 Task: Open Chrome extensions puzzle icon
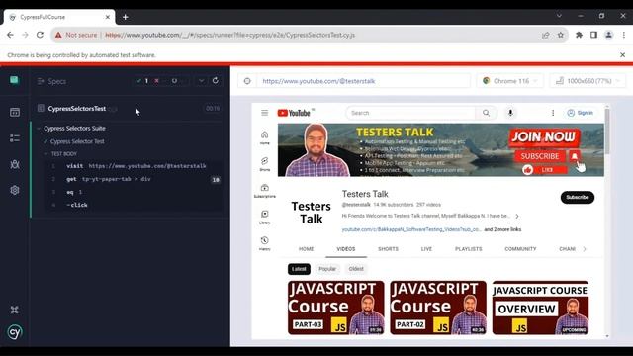(x=579, y=35)
